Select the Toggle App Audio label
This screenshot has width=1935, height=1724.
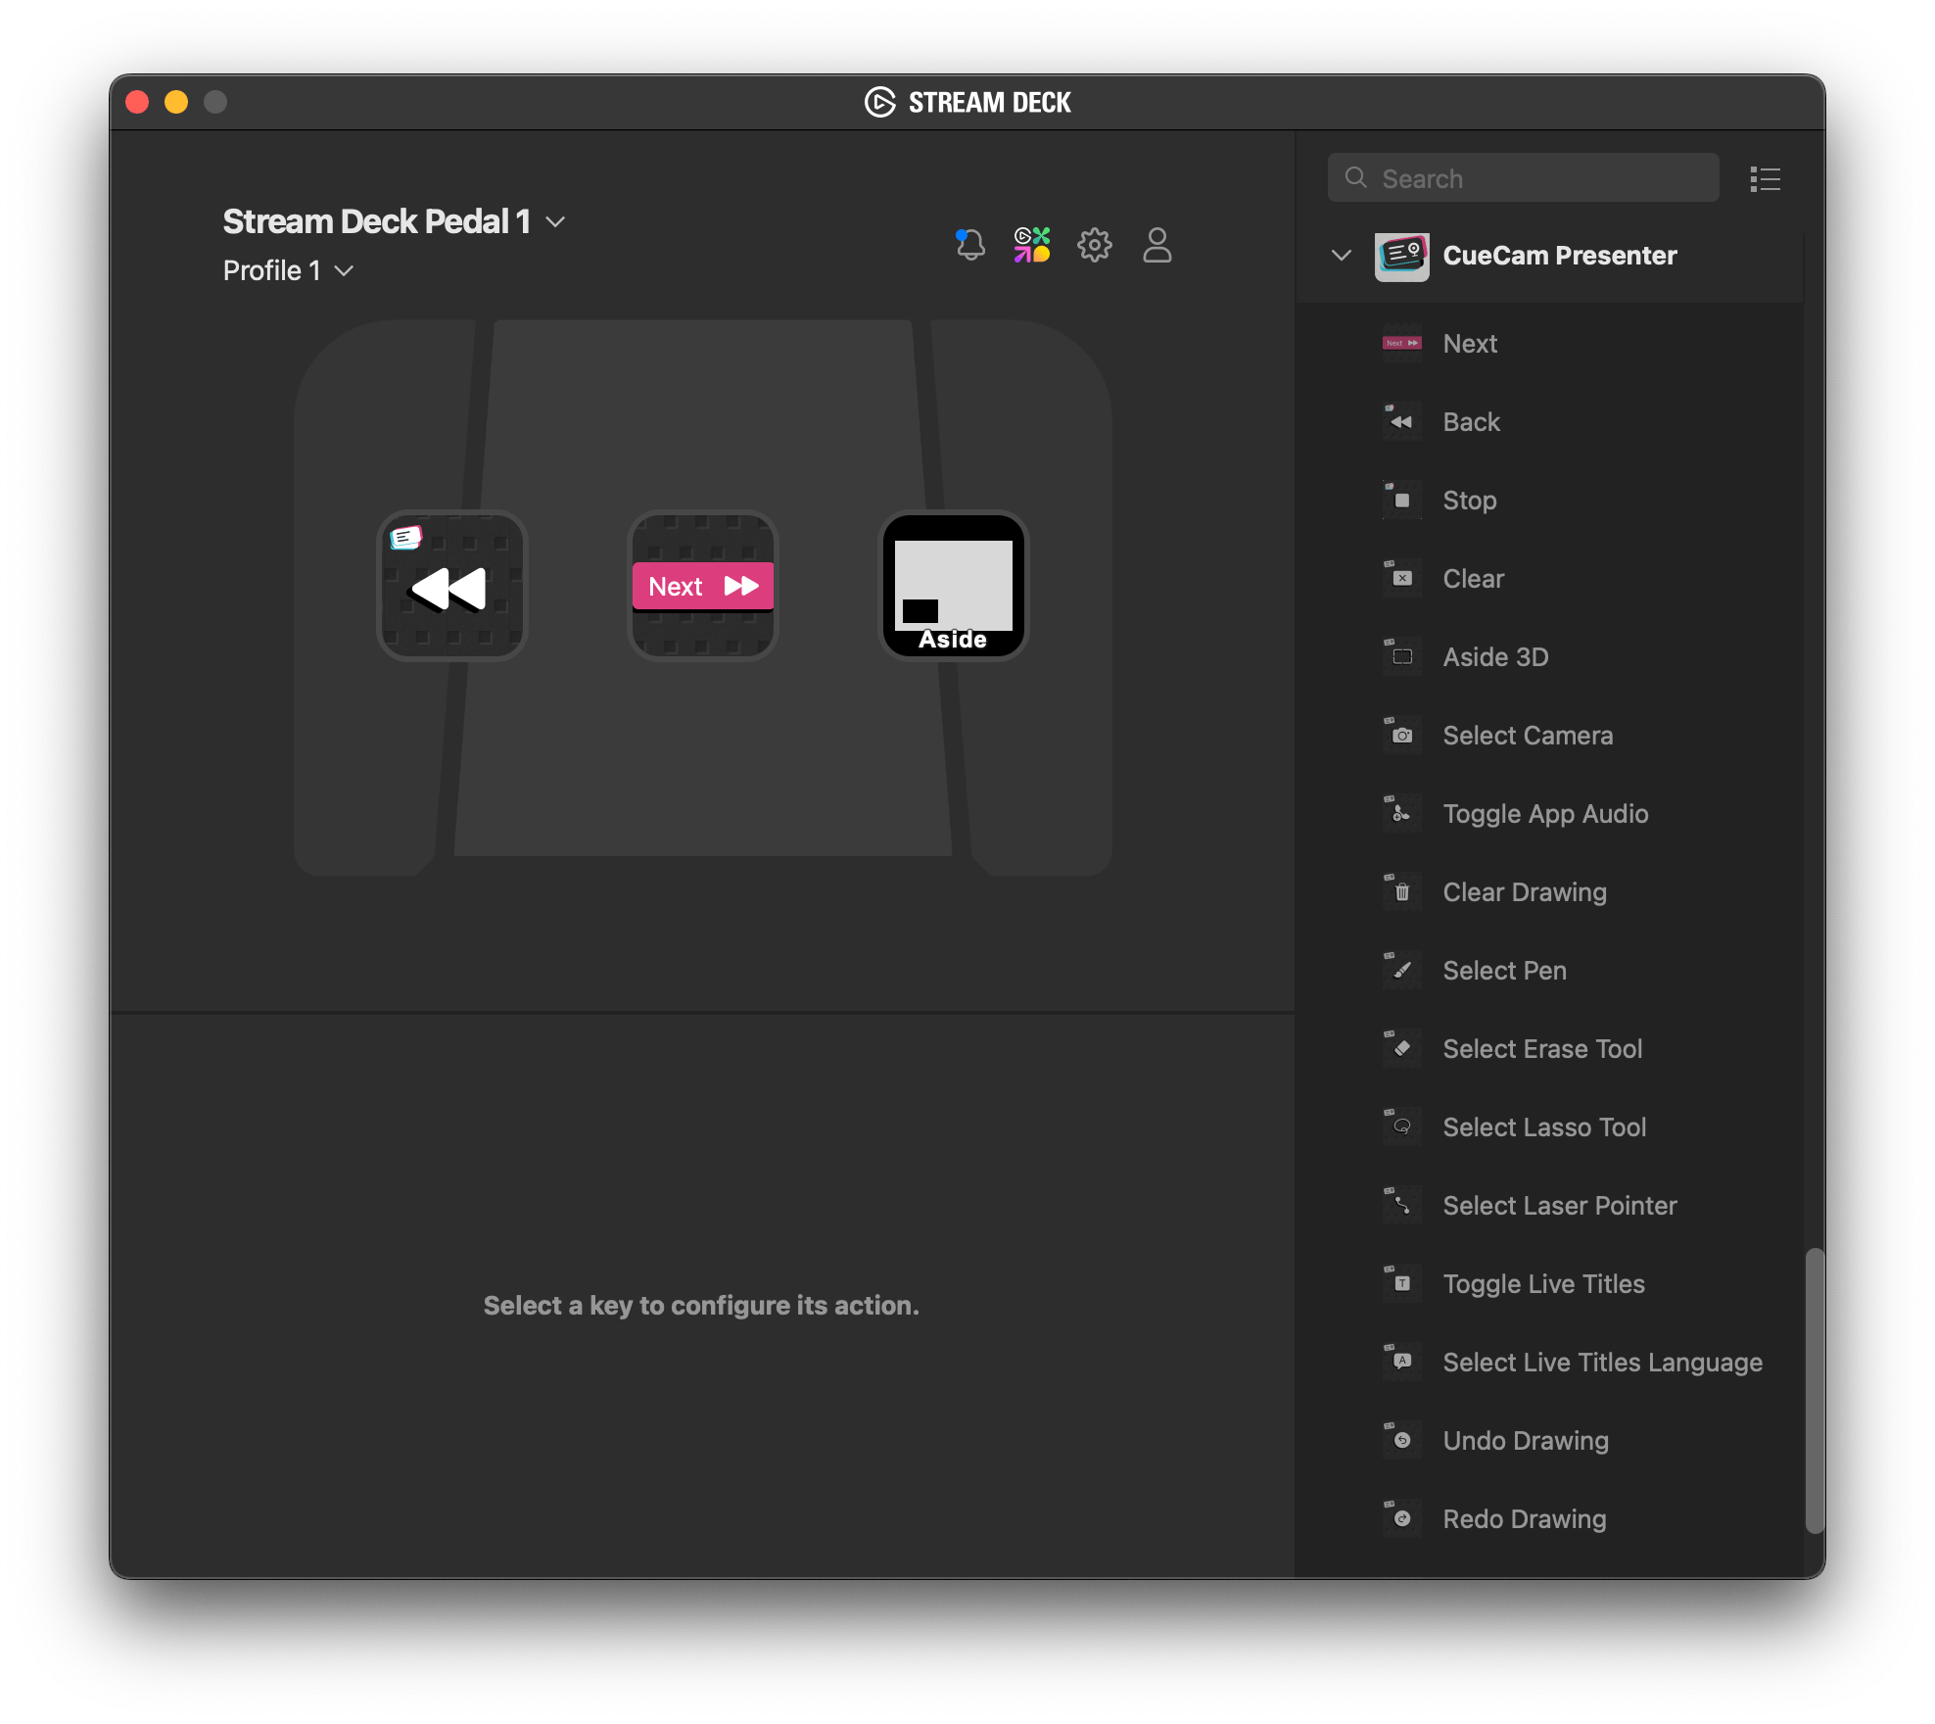click(1545, 814)
